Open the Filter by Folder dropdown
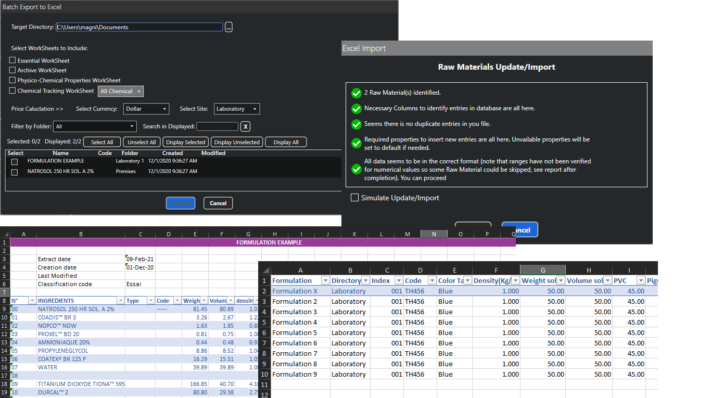 (x=95, y=126)
